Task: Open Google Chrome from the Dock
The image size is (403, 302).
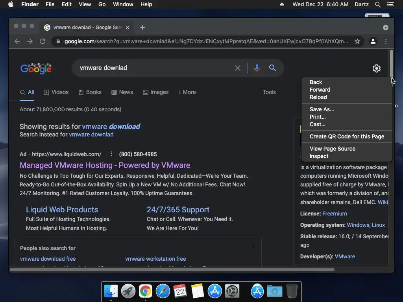Action: click(146, 291)
